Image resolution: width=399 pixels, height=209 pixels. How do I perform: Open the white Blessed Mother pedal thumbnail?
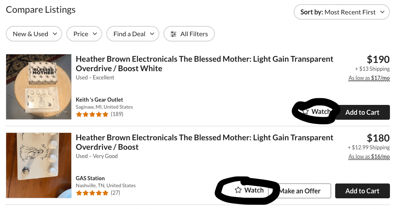point(39,87)
